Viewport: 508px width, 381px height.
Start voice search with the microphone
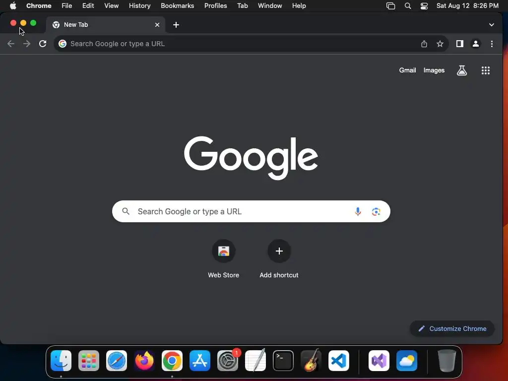pyautogui.click(x=358, y=211)
